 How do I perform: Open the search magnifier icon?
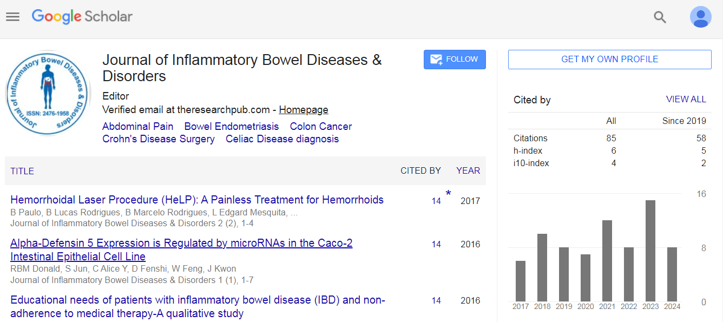tap(660, 17)
